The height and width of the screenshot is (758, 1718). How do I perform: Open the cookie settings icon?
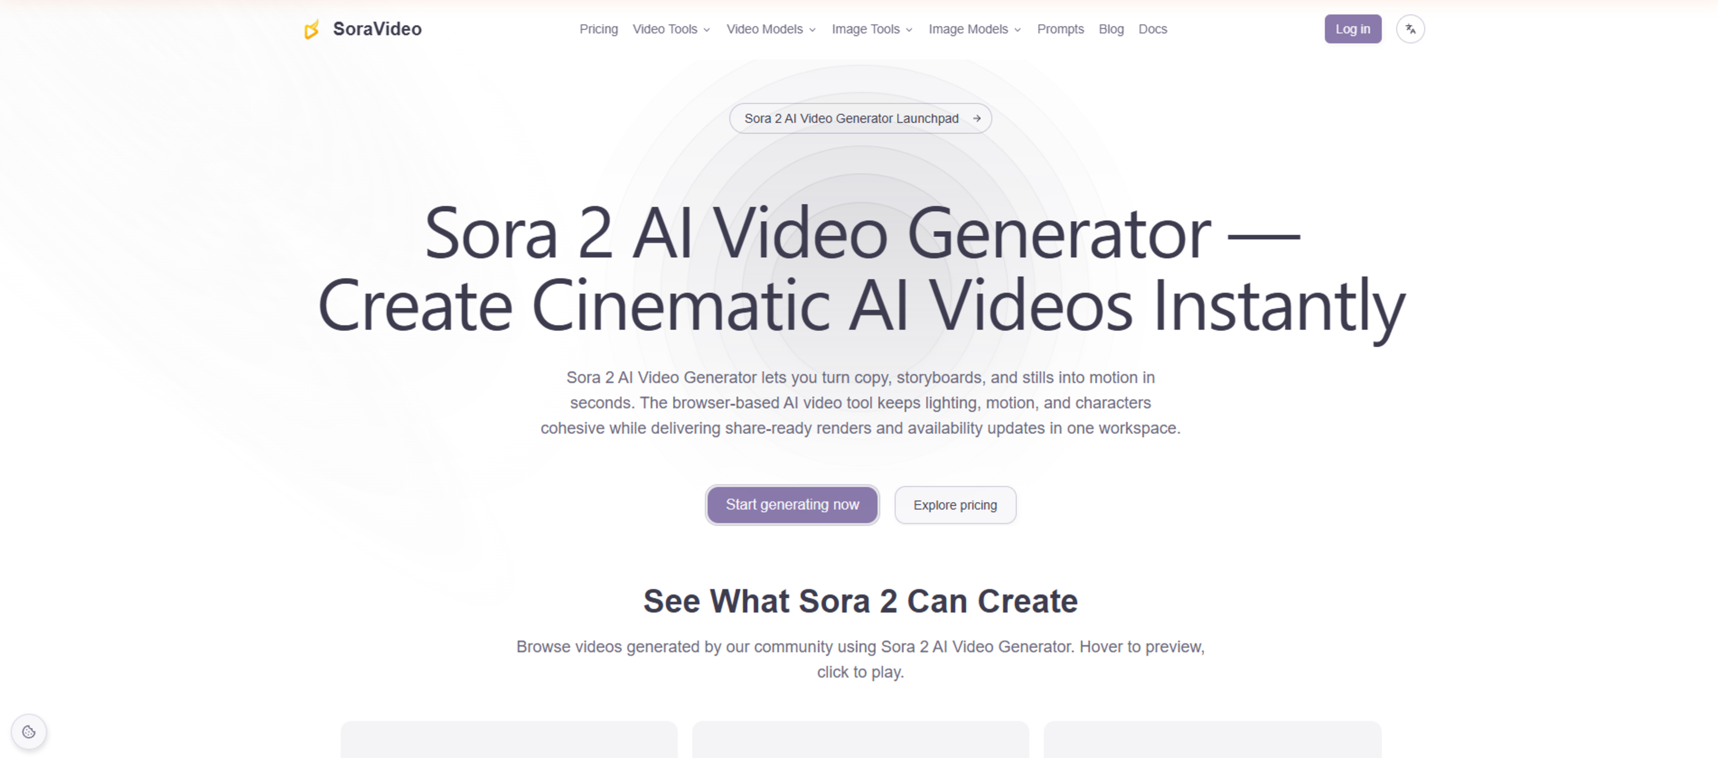point(29,731)
